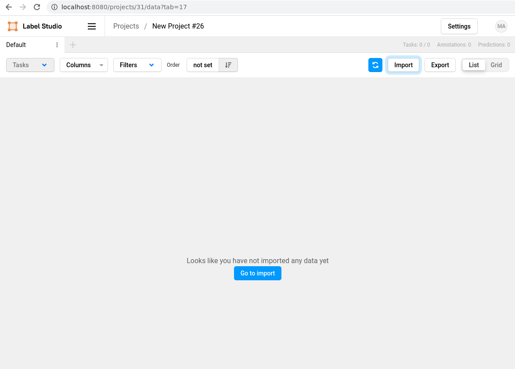The image size is (515, 369).
Task: Click the blue refresh tasks icon
Action: (375, 65)
